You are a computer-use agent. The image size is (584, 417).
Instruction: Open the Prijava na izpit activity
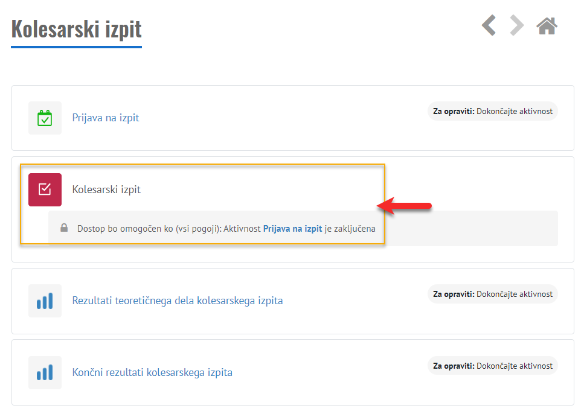tap(106, 118)
